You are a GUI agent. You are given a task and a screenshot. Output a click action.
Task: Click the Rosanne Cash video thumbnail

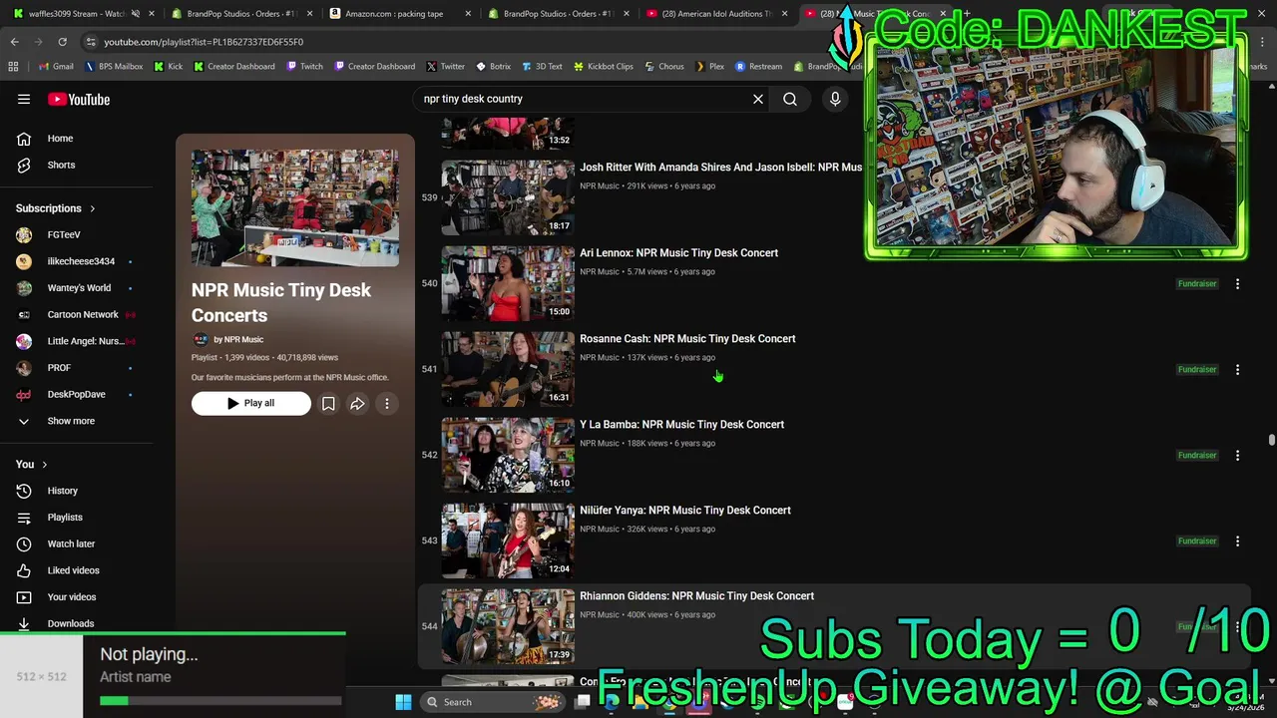[x=508, y=369]
